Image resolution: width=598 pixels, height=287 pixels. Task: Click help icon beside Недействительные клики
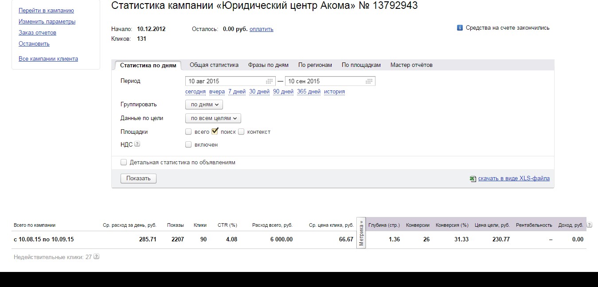click(x=96, y=256)
